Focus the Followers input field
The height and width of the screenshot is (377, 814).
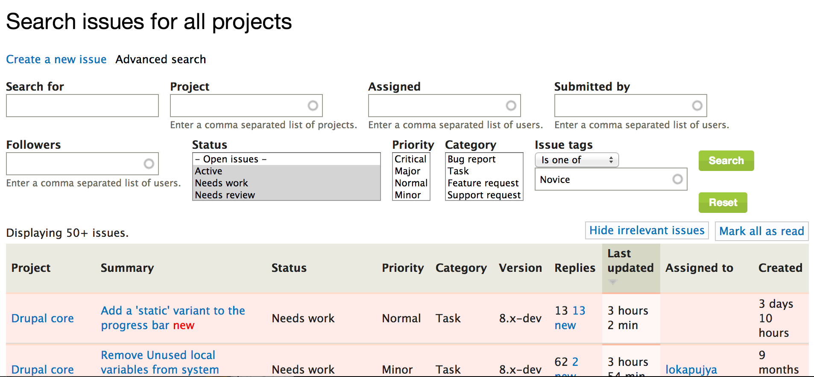coord(82,164)
